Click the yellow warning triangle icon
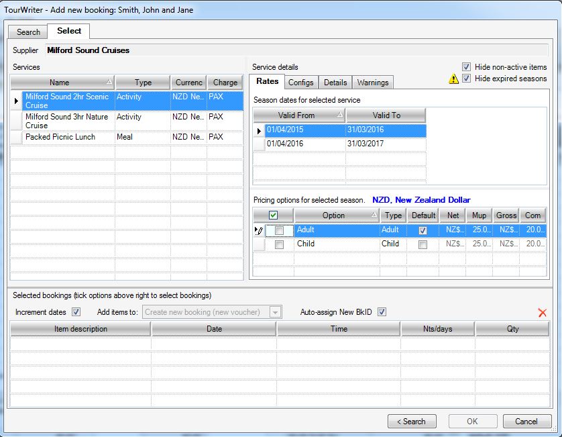Screen dimensions: 562x437 click(x=453, y=79)
